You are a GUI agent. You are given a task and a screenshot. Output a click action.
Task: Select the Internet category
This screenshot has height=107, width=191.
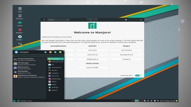tap(56, 76)
